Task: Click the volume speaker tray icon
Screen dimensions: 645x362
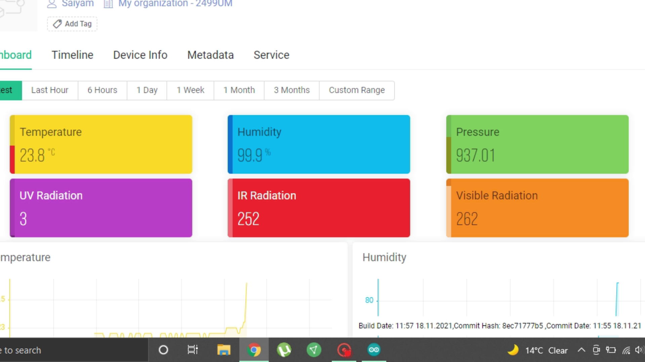Action: click(639, 350)
